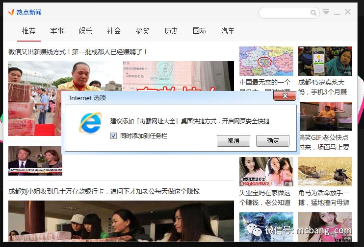
Task: Close the 热点新闻 window
Action: coord(347,12)
